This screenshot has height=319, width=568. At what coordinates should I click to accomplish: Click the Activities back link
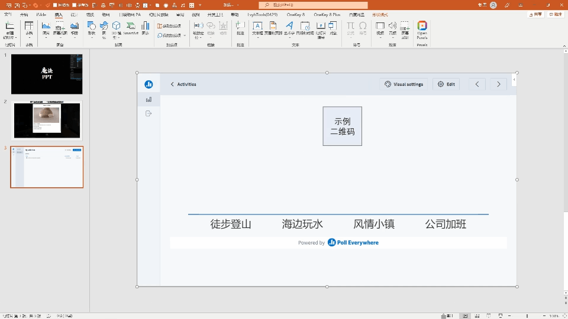point(183,84)
